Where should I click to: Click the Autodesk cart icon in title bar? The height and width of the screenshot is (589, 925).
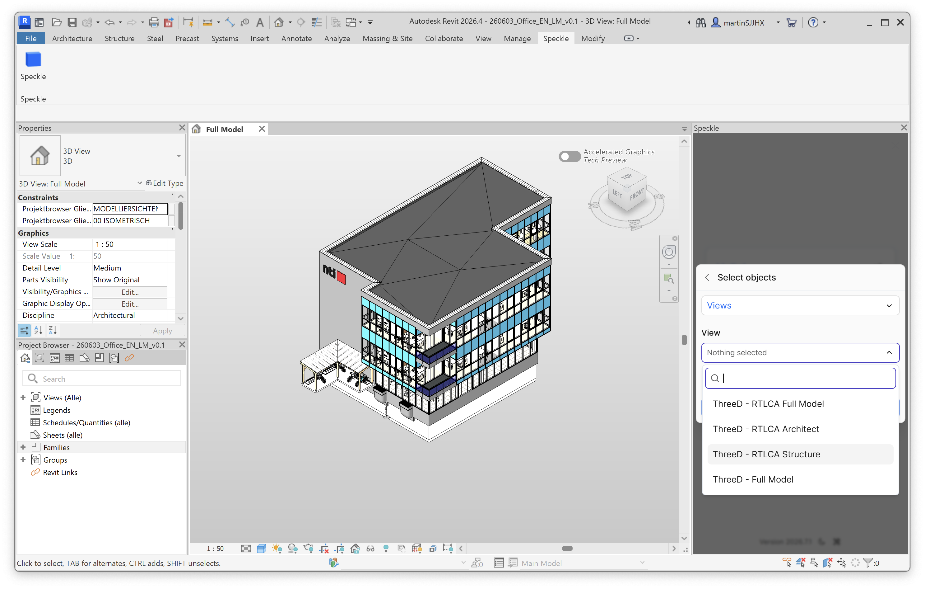pyautogui.click(x=791, y=22)
